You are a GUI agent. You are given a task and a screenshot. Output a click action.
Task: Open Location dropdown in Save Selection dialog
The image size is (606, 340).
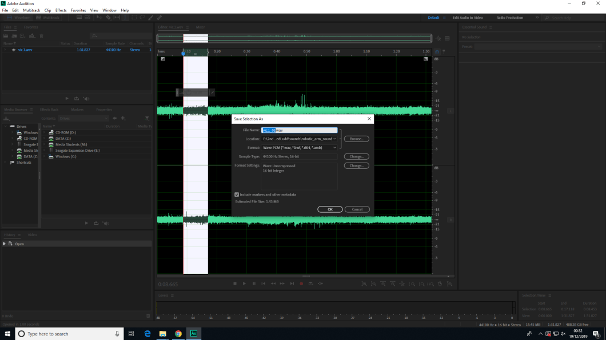(x=334, y=139)
